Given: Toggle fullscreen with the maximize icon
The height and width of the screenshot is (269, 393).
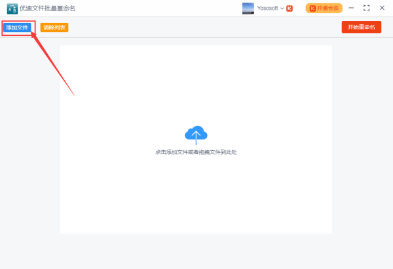Looking at the screenshot, I should (366, 8).
